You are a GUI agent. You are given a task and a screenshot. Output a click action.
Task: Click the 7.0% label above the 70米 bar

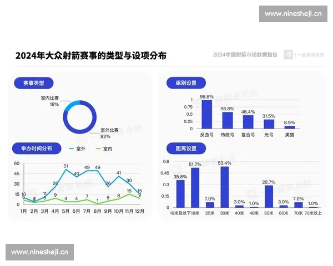coord(298,199)
